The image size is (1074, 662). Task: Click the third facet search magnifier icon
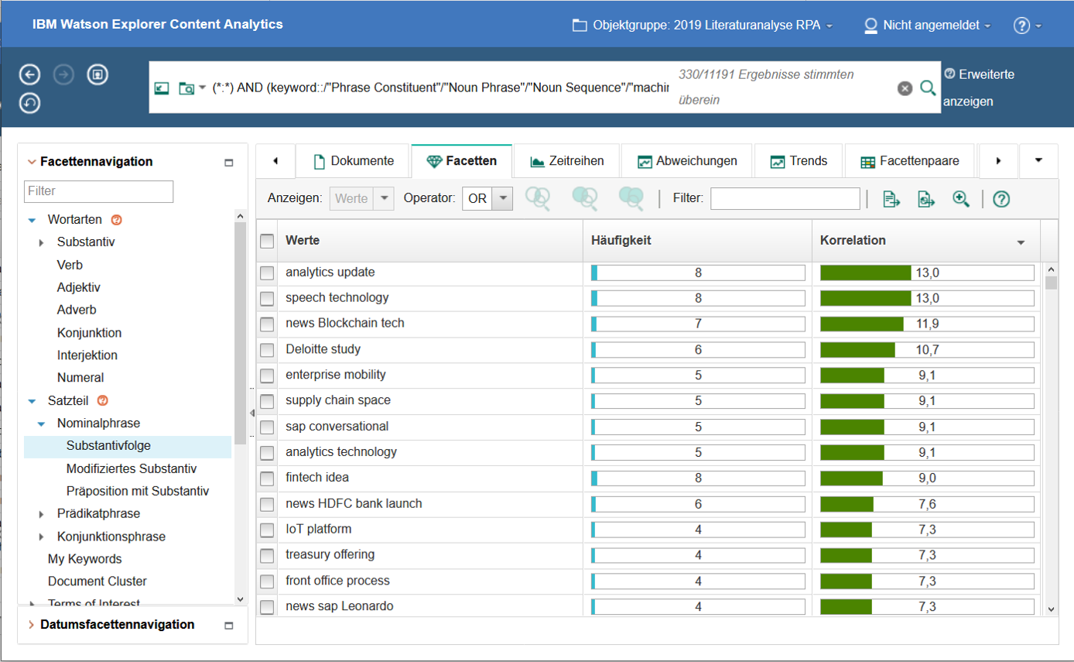coord(631,199)
